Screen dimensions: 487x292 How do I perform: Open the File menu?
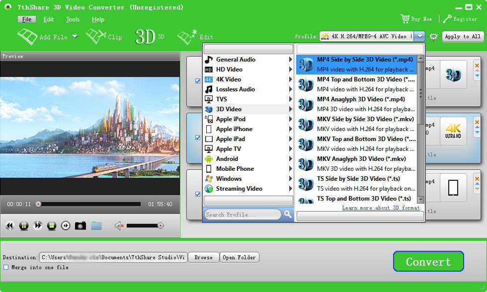27,19
